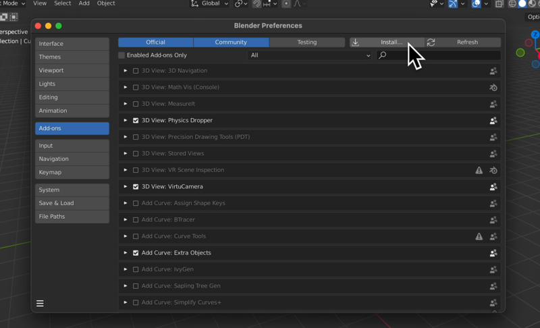The image size is (540, 328).
Task: Click warning triangle on VR Scene Inspection row
Action: 479,170
